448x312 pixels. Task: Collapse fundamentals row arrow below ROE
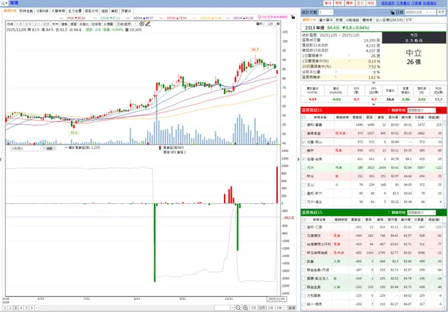point(374,105)
